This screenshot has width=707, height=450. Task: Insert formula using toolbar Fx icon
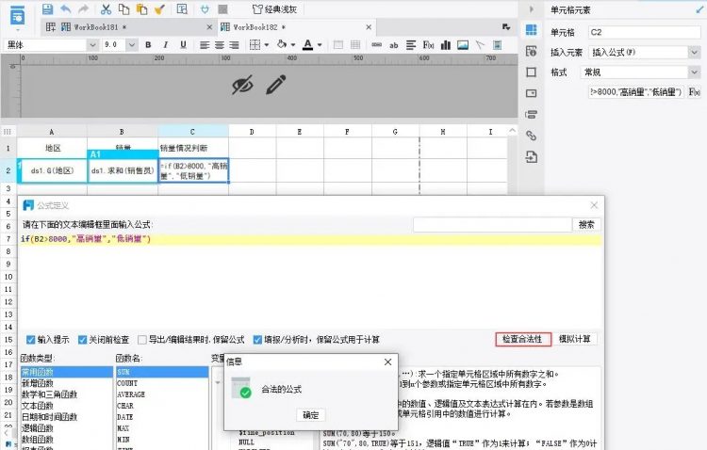(x=428, y=44)
